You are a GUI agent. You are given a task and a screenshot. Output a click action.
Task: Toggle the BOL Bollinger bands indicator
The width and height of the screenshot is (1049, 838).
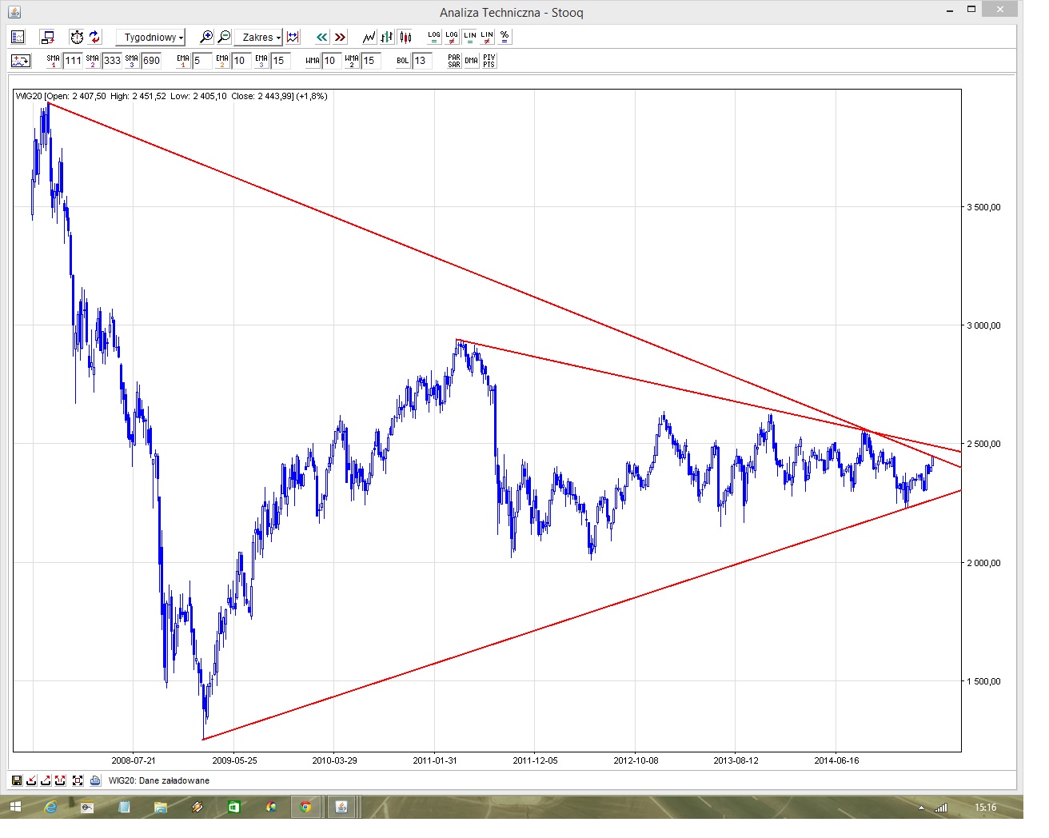pyautogui.click(x=403, y=61)
